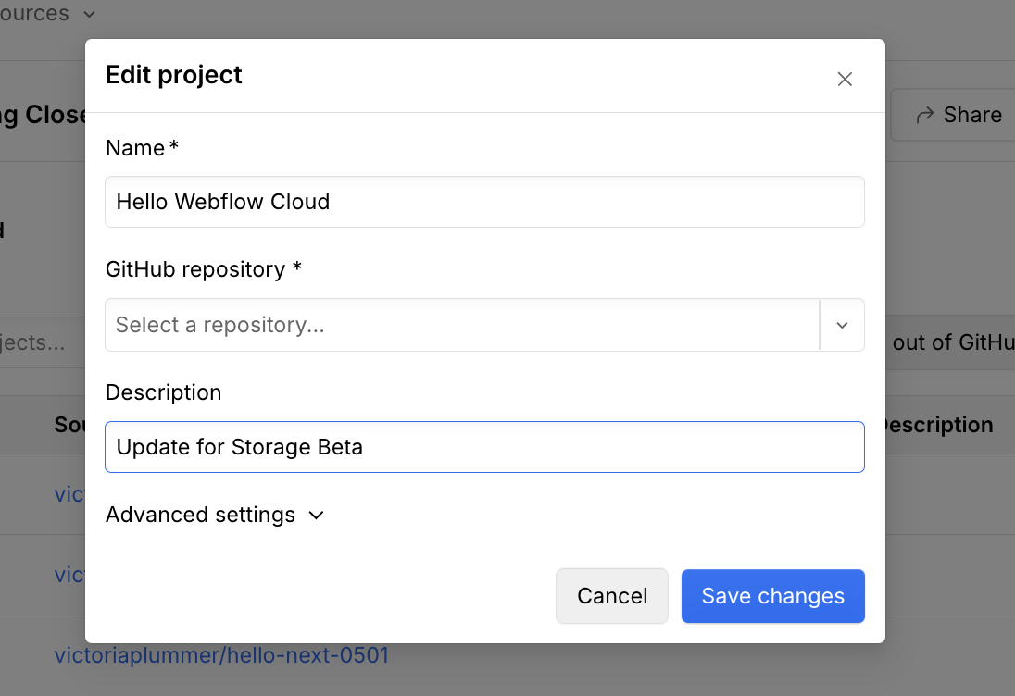Screen dimensions: 1015x696
Task: Click the Description column header in background
Action: coord(939,425)
